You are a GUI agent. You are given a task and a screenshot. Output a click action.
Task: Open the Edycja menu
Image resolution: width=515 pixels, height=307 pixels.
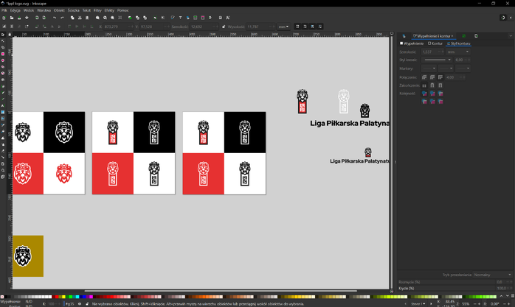[15, 10]
